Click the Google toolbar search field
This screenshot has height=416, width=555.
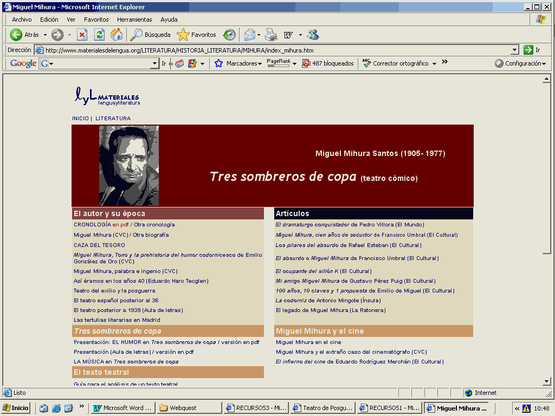tap(100, 63)
